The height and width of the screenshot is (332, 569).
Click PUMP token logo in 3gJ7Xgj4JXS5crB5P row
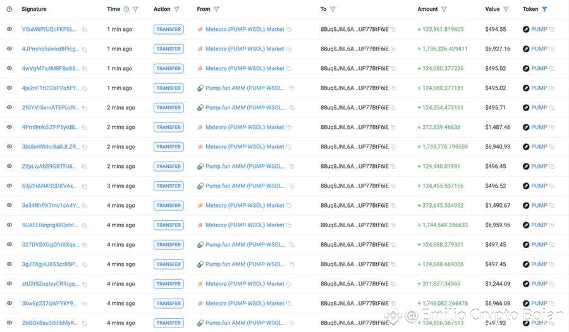[526, 264]
